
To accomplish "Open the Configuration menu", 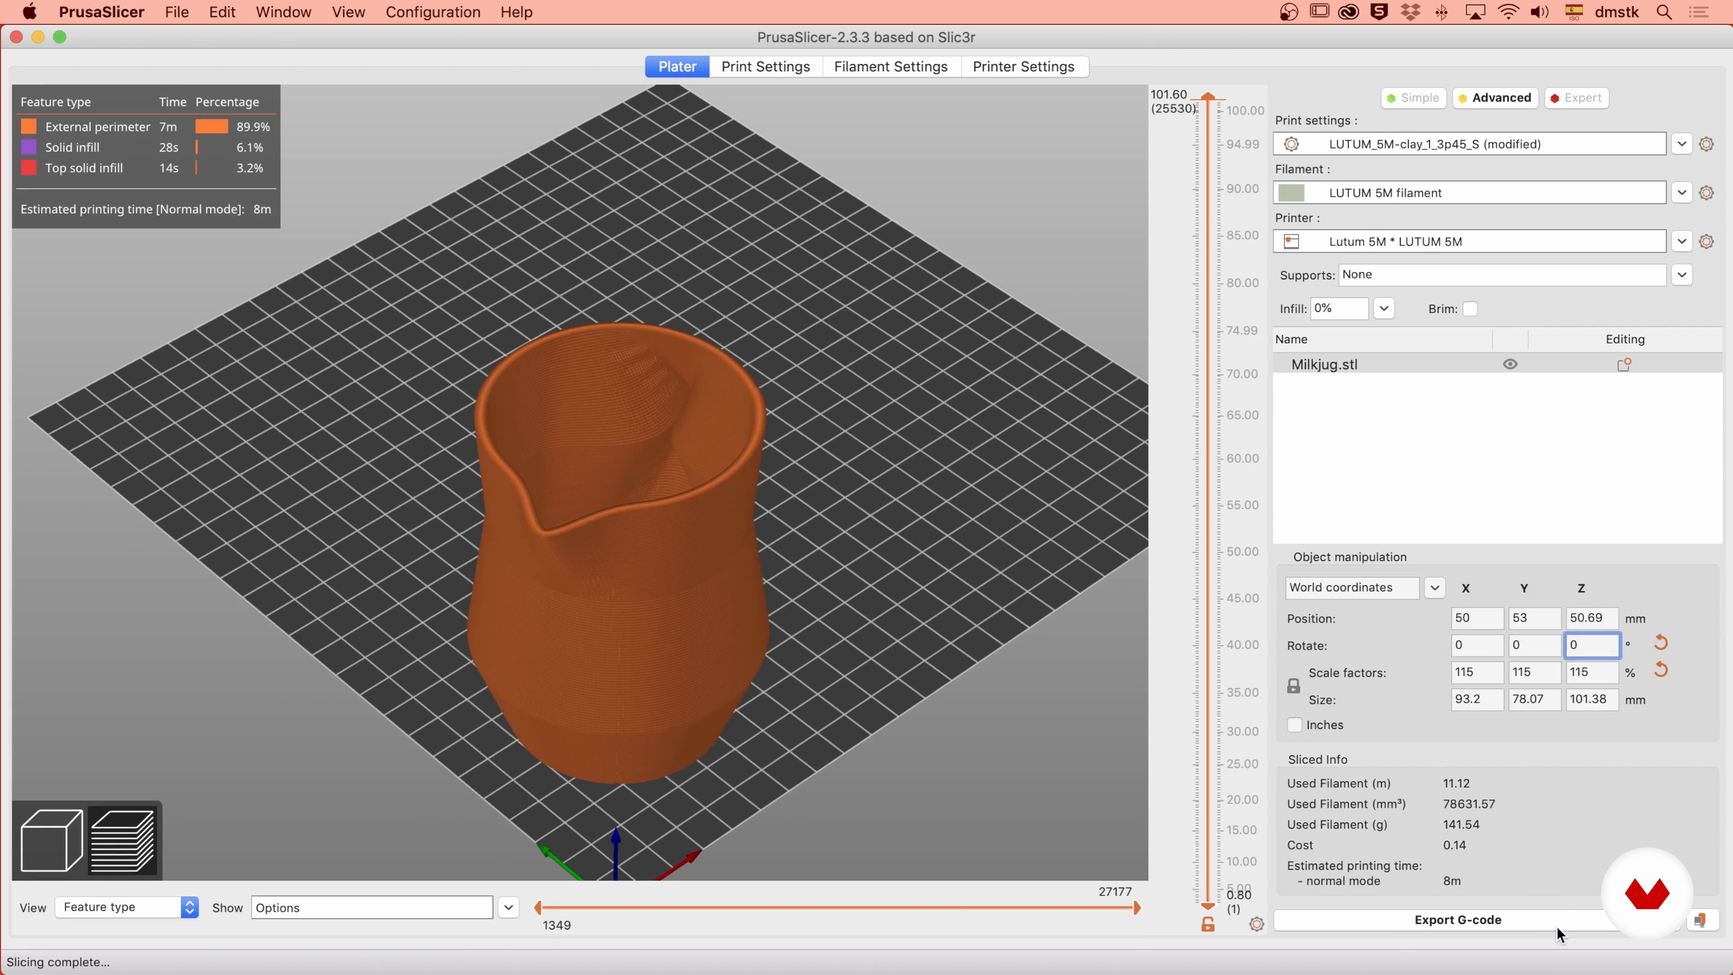I will click(433, 12).
